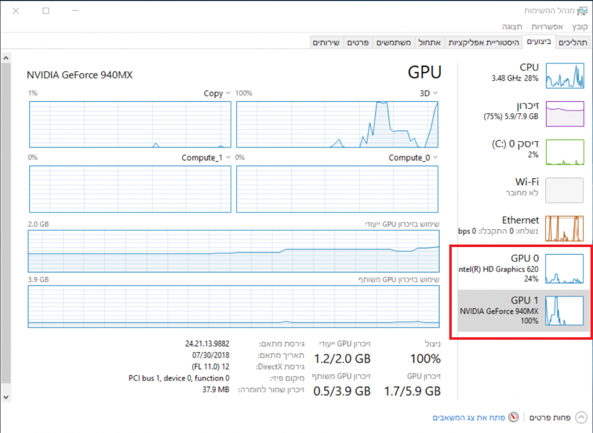Maximize the Task Manager window
The width and height of the screenshot is (593, 433).
(x=46, y=11)
